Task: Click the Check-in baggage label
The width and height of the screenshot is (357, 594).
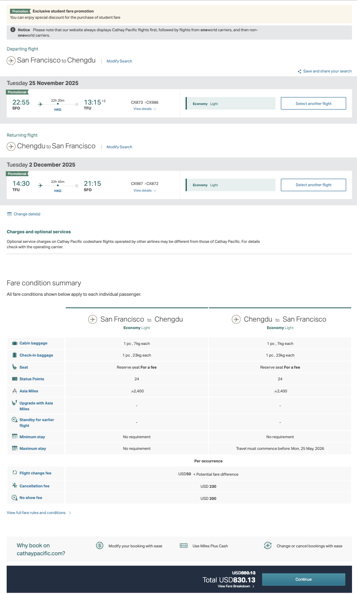Action: click(36, 355)
